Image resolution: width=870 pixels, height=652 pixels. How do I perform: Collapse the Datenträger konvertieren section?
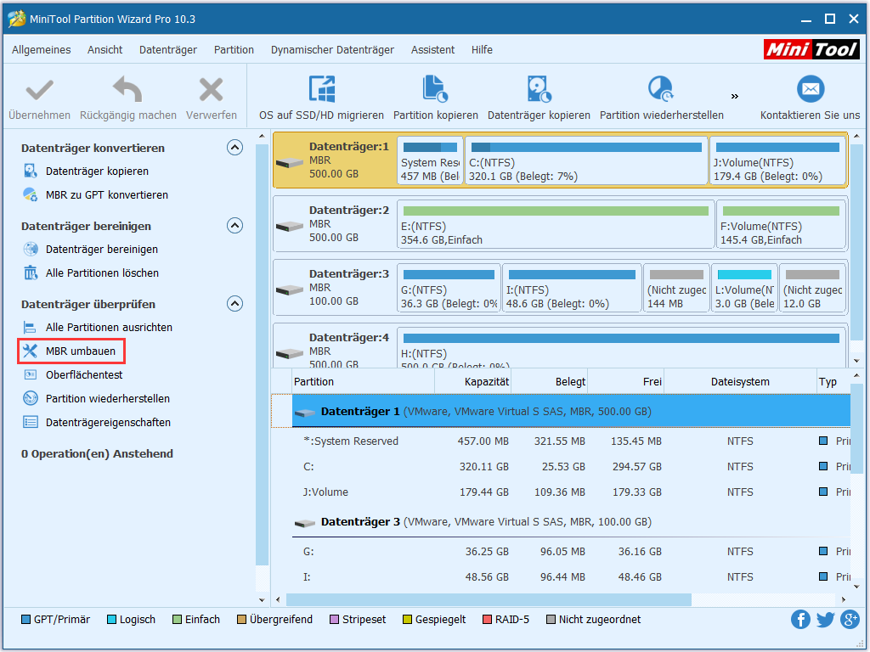click(234, 148)
